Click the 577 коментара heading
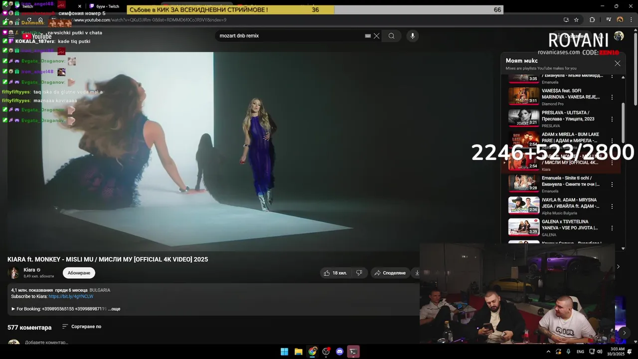 29,328
